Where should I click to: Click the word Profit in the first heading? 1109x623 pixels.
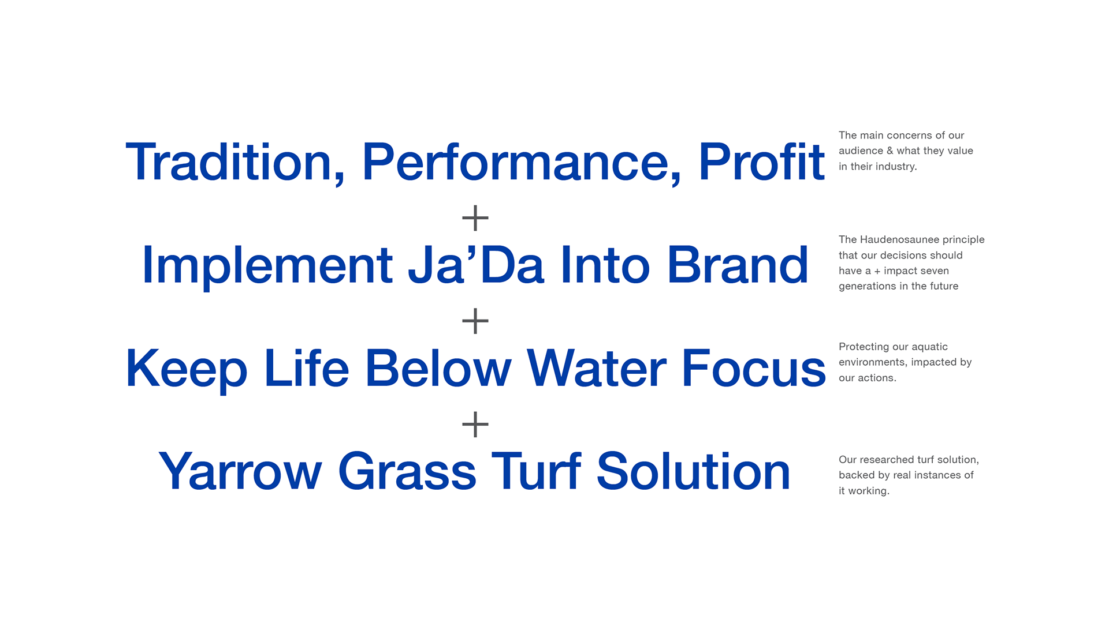[x=761, y=162]
